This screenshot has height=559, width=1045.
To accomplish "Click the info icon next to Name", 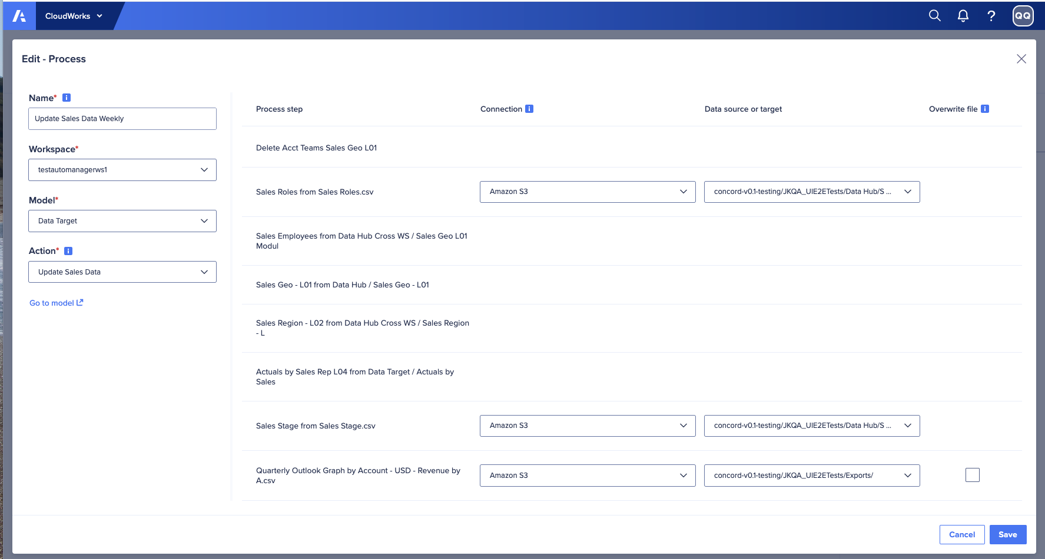I will pyautogui.click(x=67, y=98).
